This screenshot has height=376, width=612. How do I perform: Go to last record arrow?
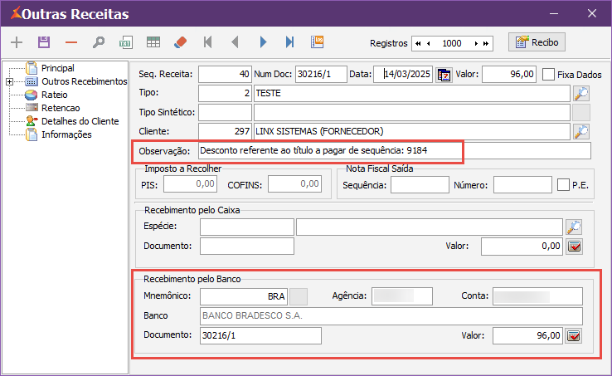tap(289, 42)
